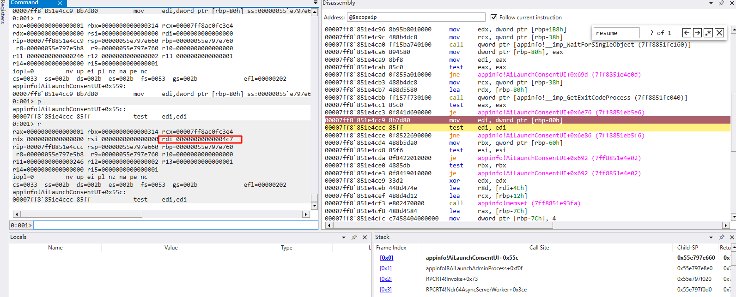Select Child-SP value 0x55e797e8e0
Viewport: 736px width, 297px height.
click(x=695, y=268)
